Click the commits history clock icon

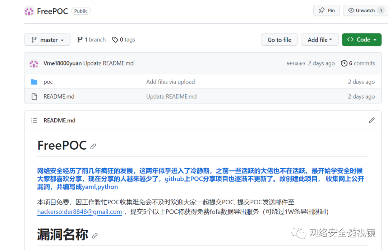click(344, 63)
